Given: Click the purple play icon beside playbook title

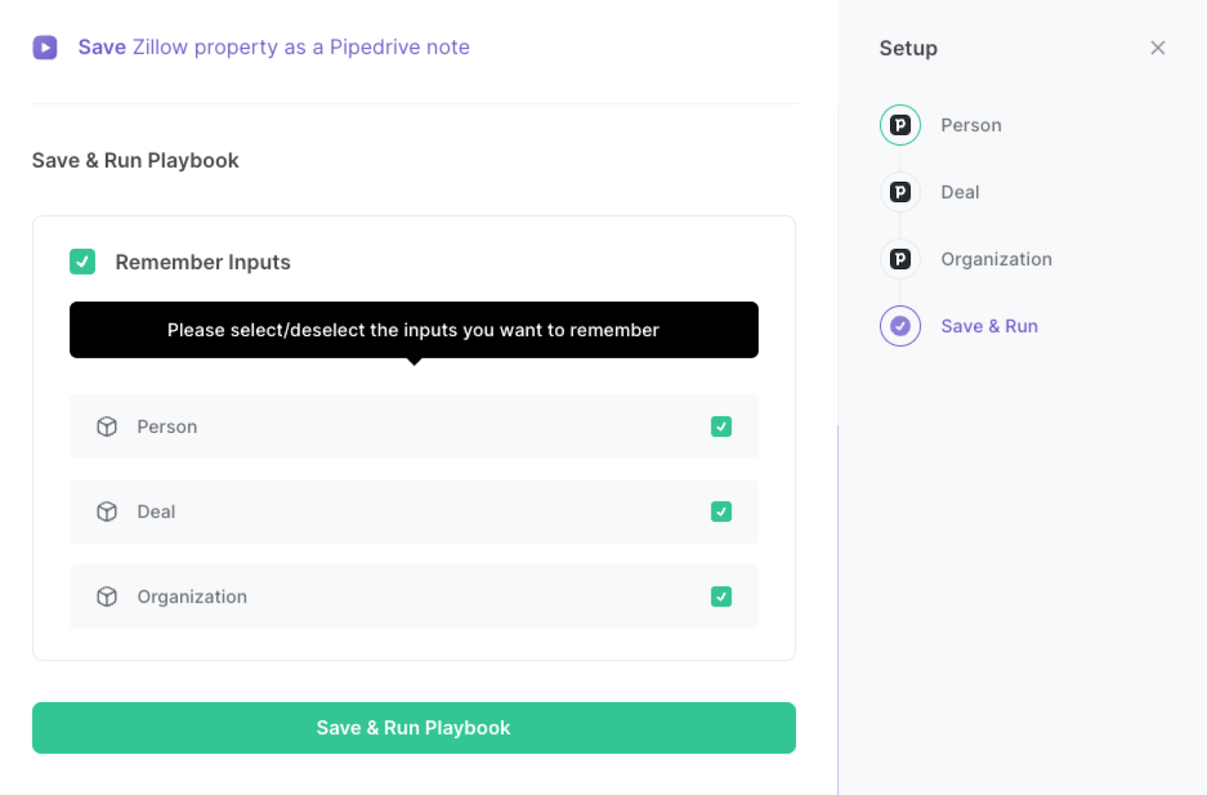Looking at the screenshot, I should point(45,48).
